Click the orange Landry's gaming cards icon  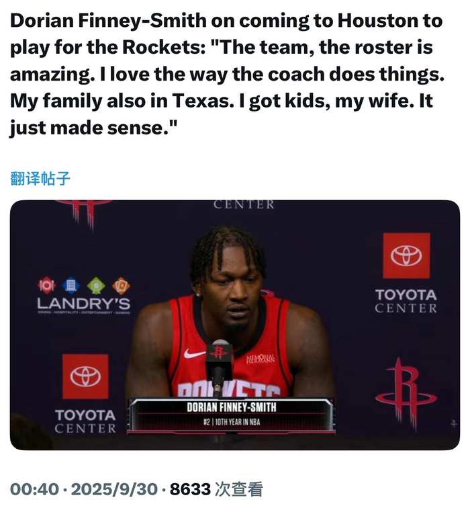click(121, 286)
